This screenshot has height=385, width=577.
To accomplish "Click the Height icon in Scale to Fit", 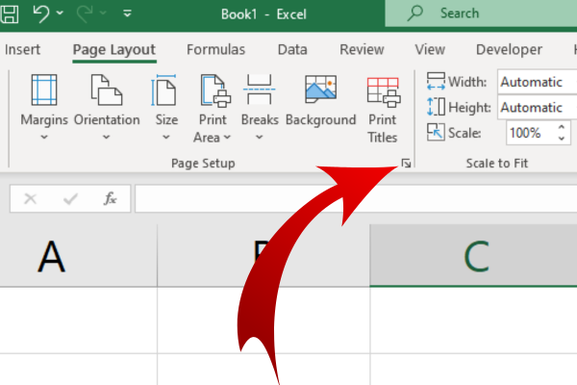I will click(436, 107).
